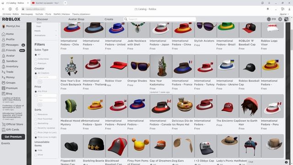
Task: Click the Roblox logo
Action: point(11,19)
